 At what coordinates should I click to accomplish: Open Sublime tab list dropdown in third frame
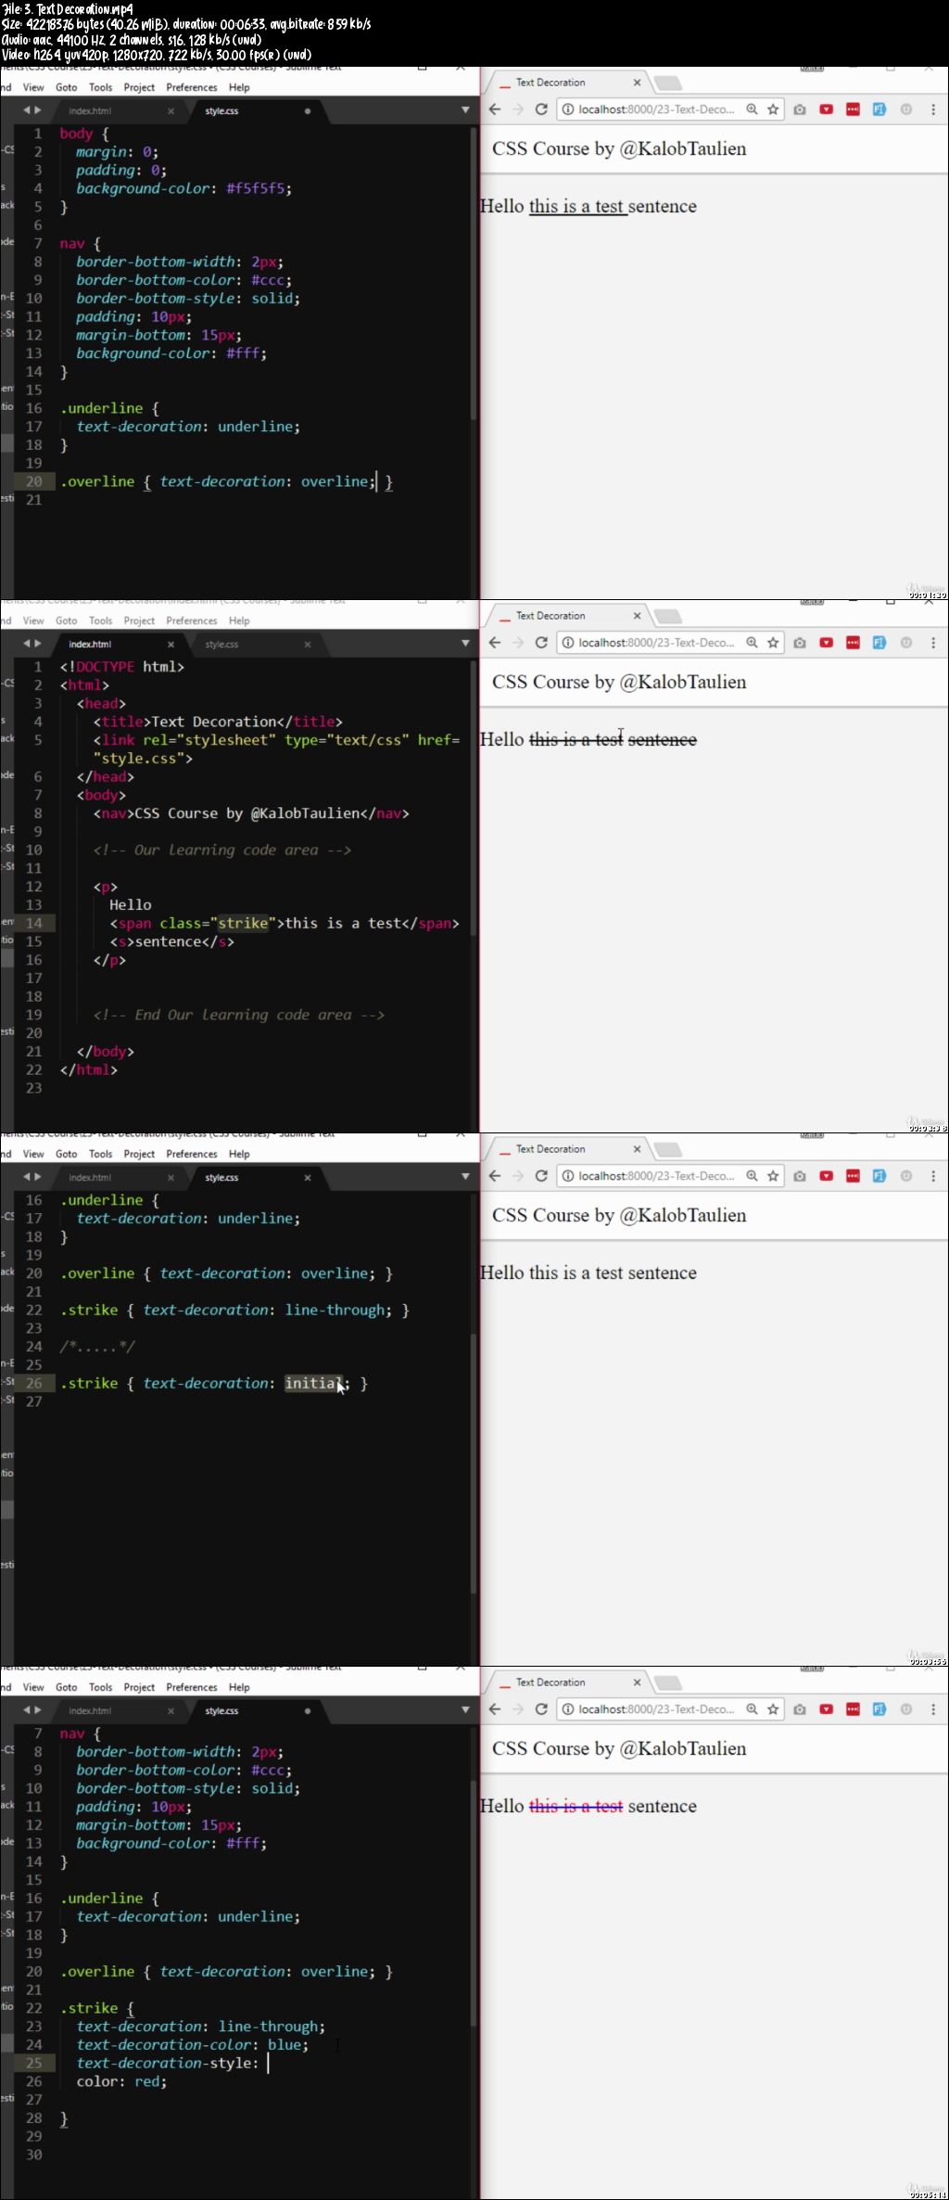465,1177
